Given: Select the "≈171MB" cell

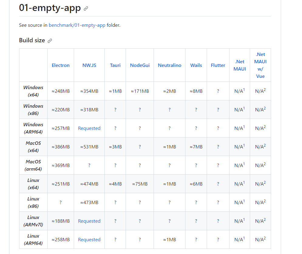Looking at the screenshot, I should click(140, 91).
